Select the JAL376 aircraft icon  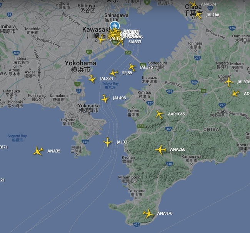(132, 67)
